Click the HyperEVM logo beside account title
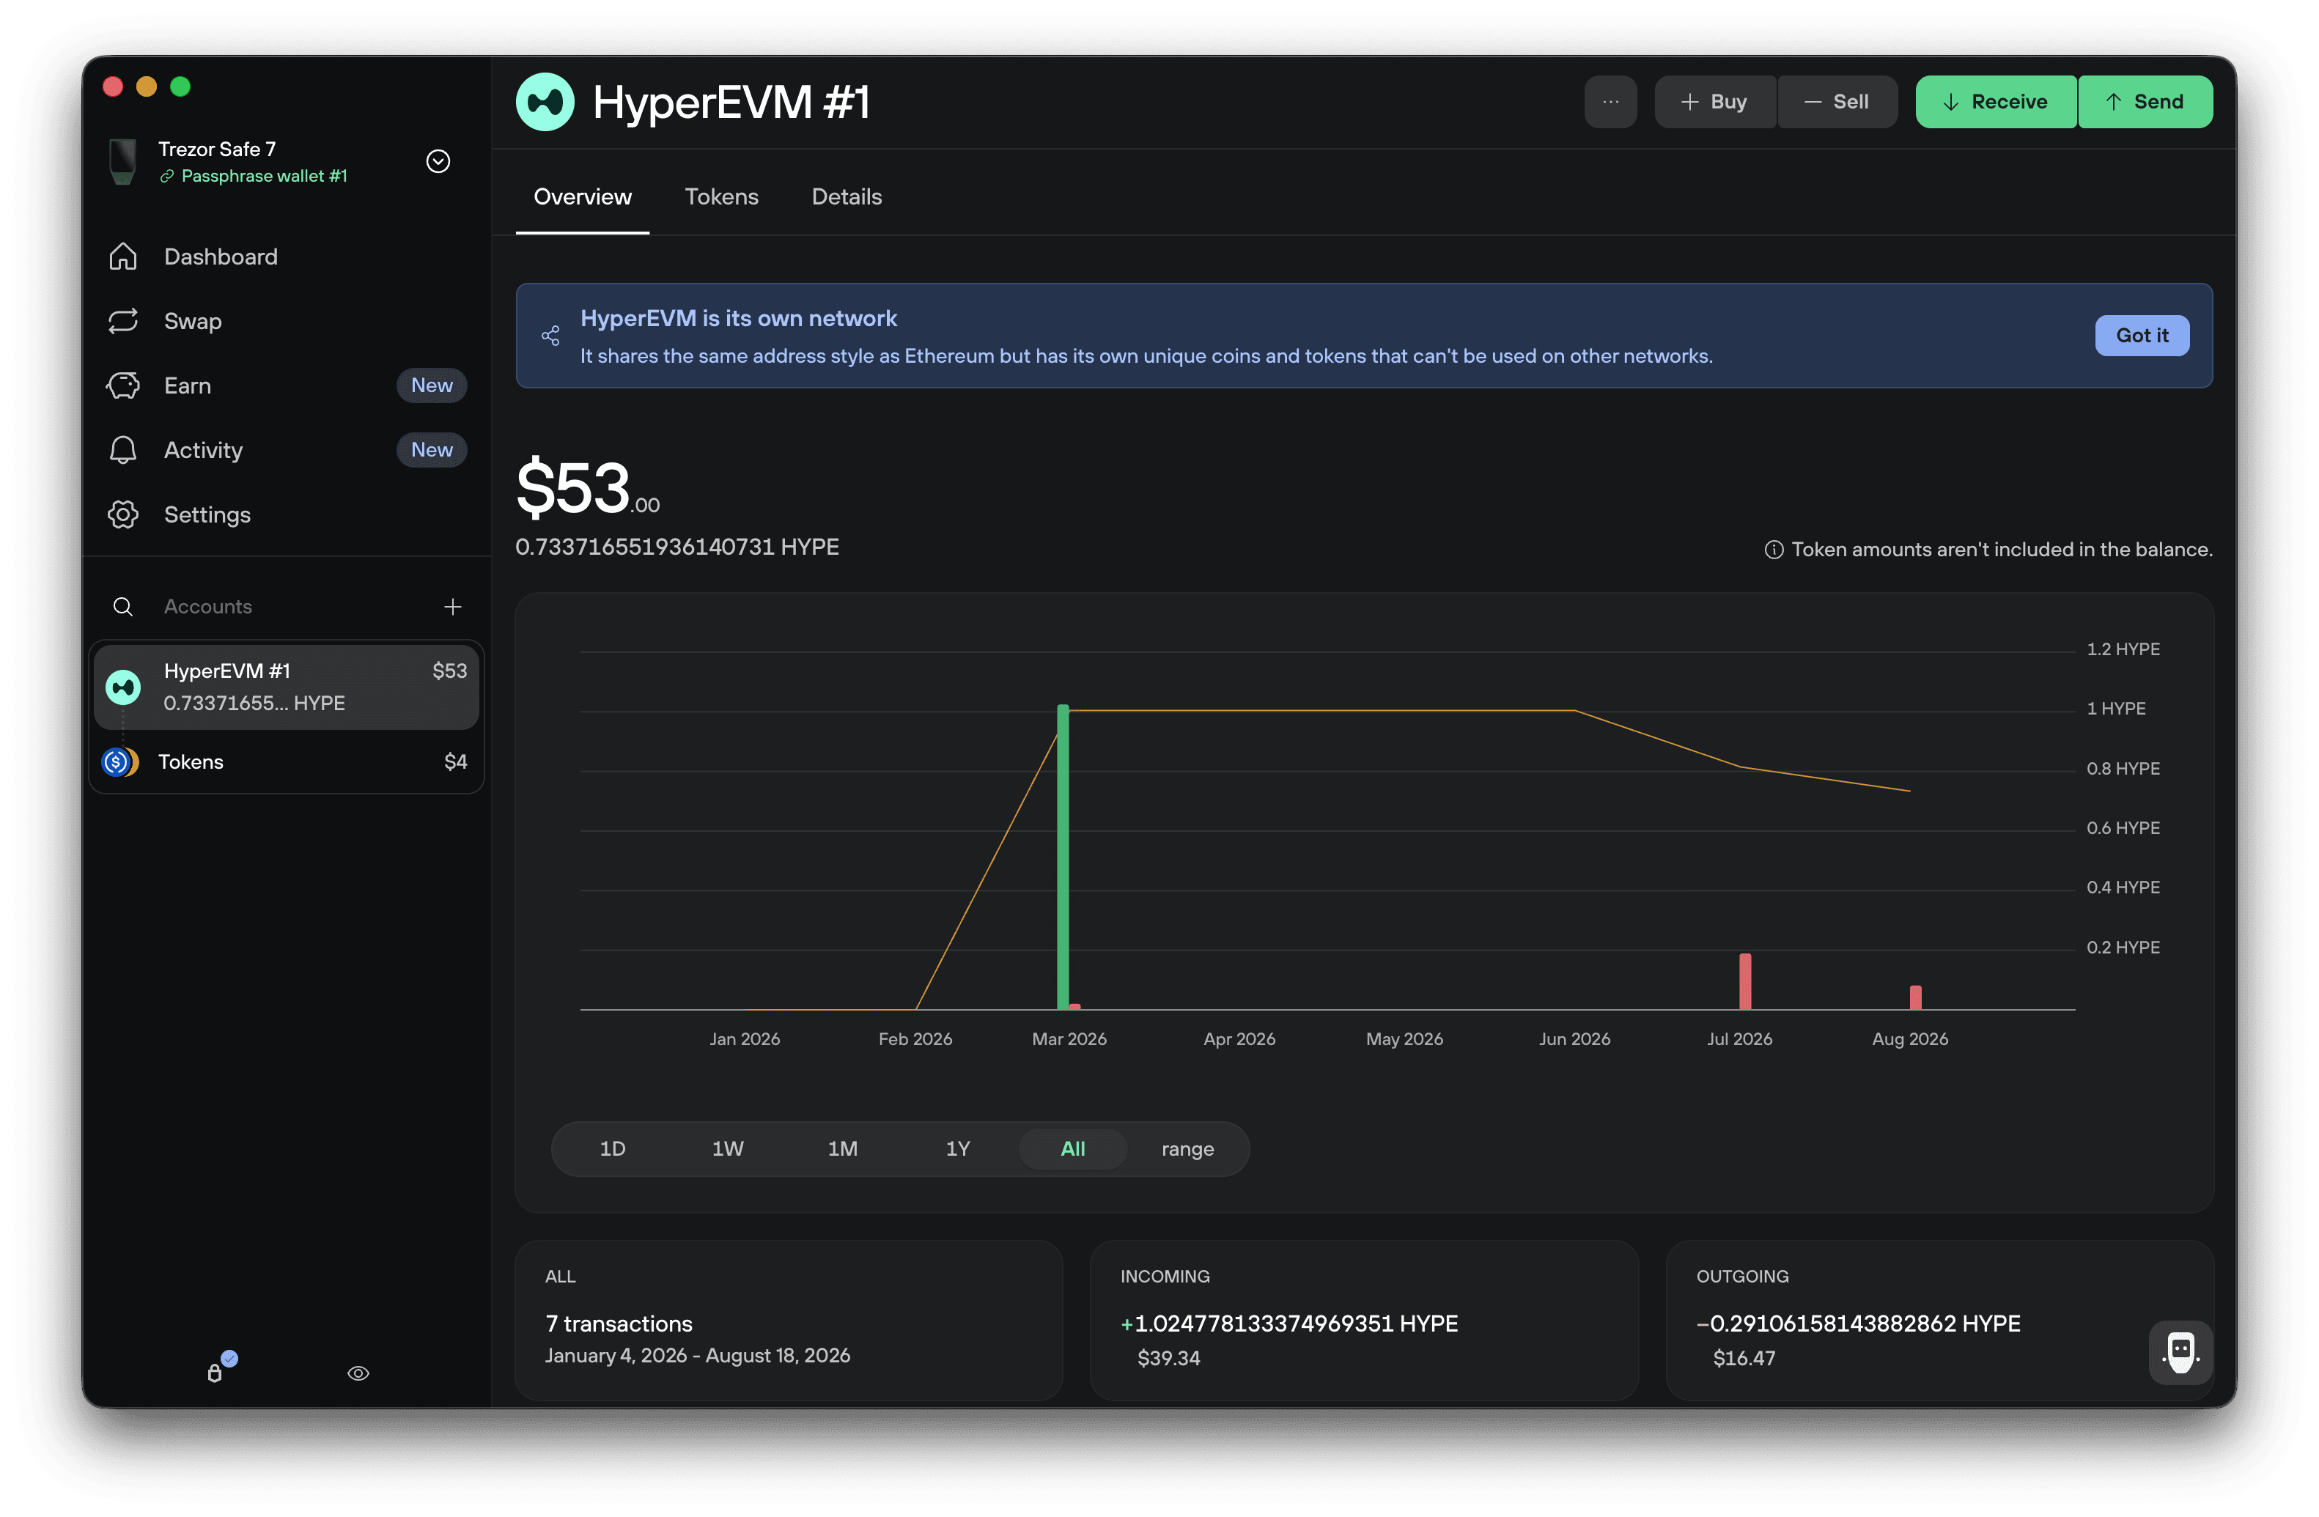Image resolution: width=2319 pixels, height=1517 pixels. point(545,101)
